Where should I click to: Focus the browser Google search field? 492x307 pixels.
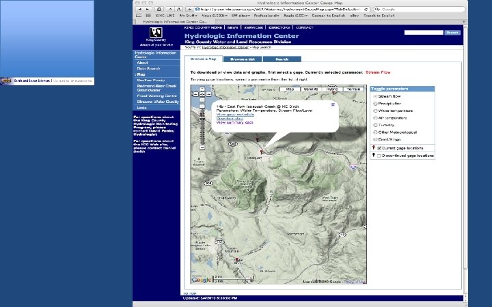click(x=419, y=10)
